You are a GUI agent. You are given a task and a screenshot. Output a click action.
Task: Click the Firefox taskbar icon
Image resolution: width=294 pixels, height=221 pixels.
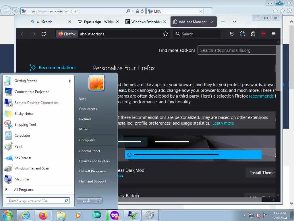[x=43, y=215]
